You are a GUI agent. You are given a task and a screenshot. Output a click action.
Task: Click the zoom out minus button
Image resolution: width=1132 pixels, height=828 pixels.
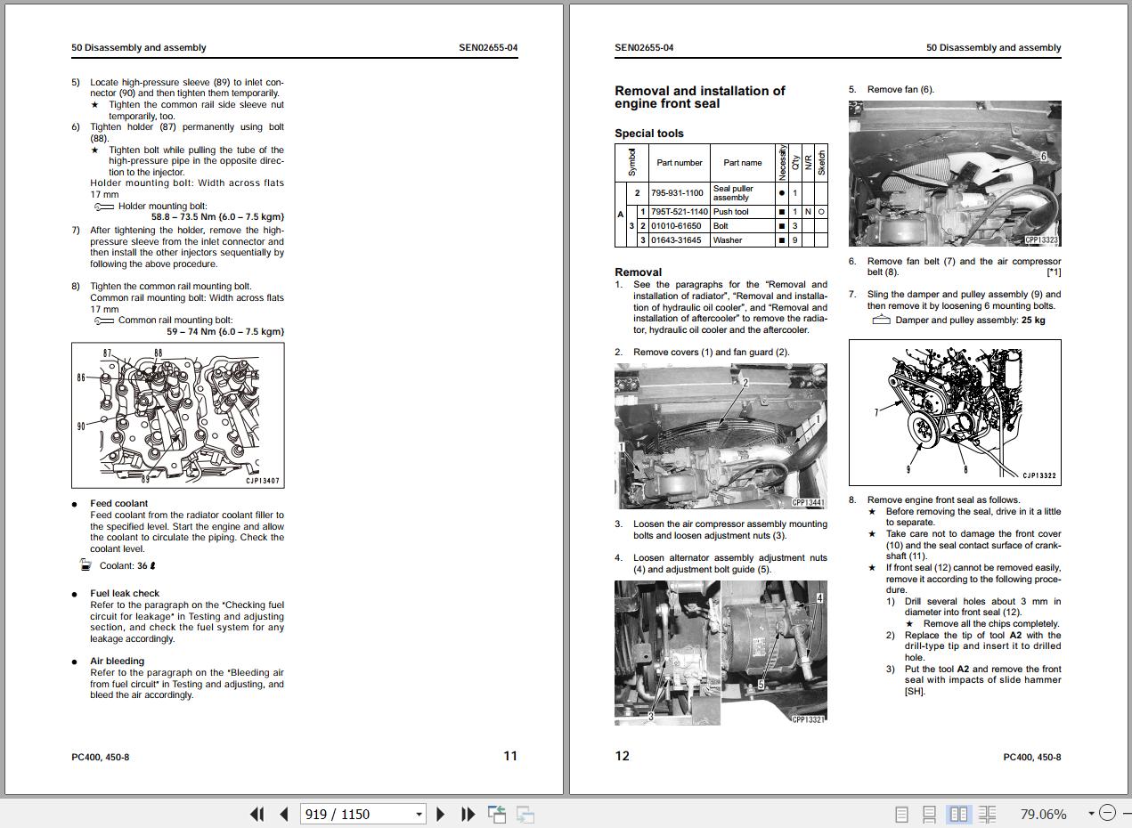click(1107, 813)
